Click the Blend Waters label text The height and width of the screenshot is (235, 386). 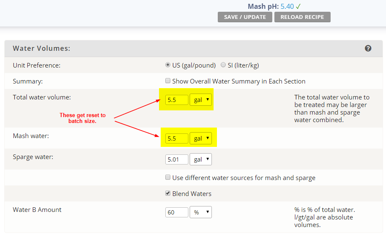(192, 193)
